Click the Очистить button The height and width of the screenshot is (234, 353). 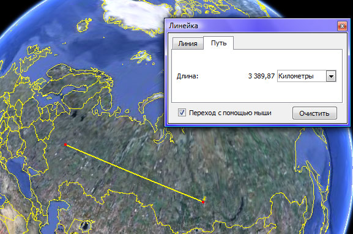314,113
